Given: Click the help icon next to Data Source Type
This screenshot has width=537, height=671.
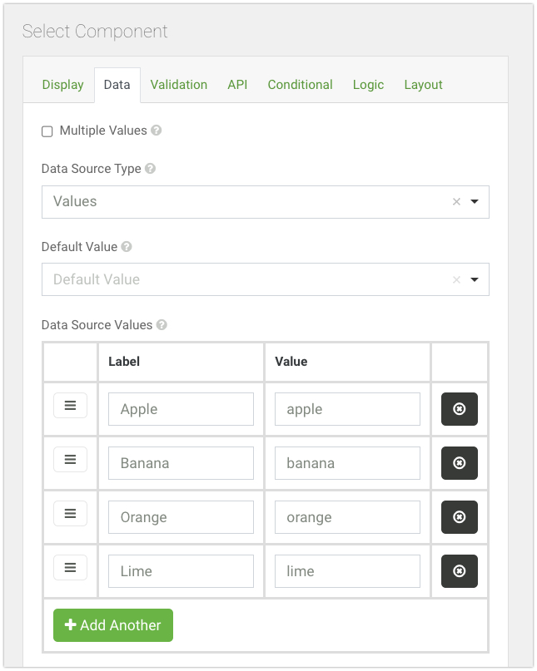Looking at the screenshot, I should point(151,168).
